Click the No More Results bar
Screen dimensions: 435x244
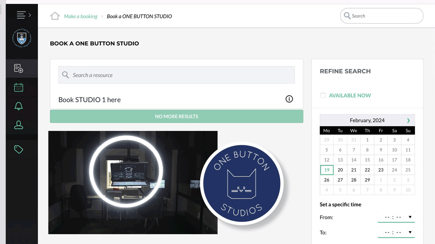point(176,116)
